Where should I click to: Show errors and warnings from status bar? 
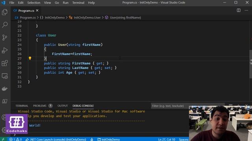click(x=15, y=139)
